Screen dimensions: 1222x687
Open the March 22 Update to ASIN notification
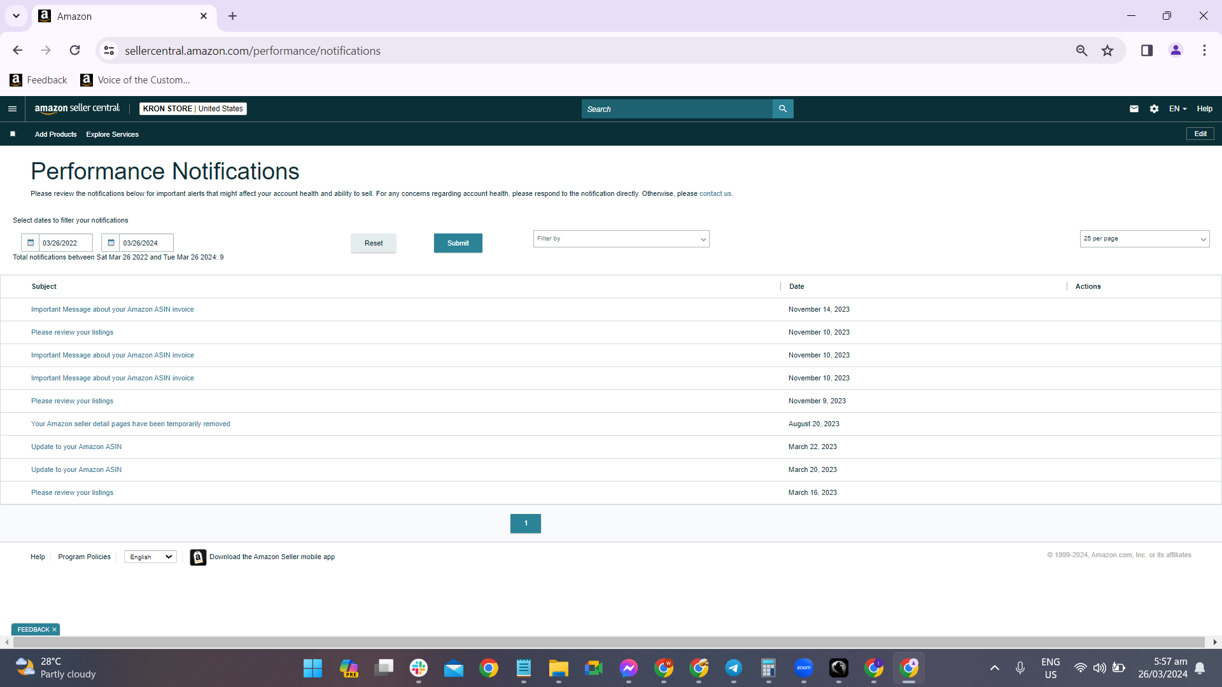coord(76,447)
